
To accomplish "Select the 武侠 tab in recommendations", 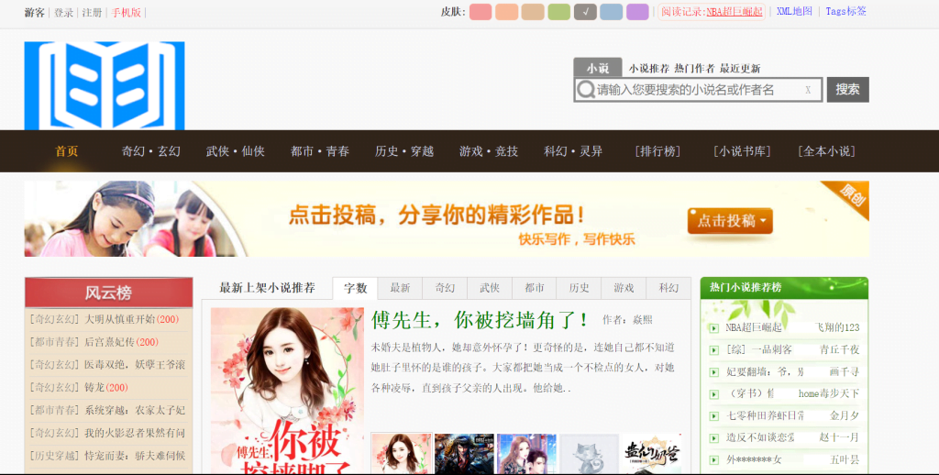I will [489, 288].
